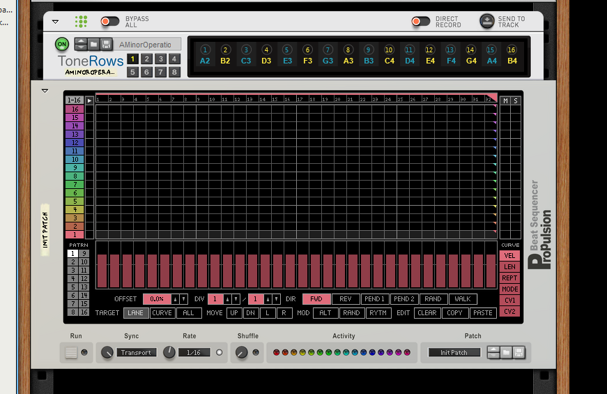Click the Send To Track button icon
This screenshot has width=607, height=394.
click(487, 22)
